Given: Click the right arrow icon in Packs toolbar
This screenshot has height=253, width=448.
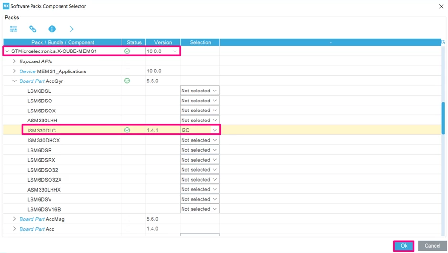Looking at the screenshot, I should coord(71,29).
